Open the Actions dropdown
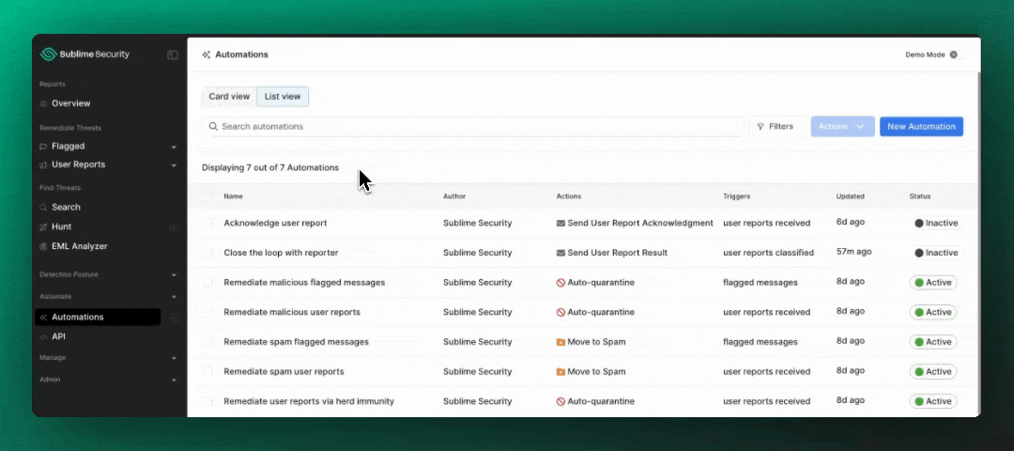This screenshot has width=1014, height=451. 842,127
